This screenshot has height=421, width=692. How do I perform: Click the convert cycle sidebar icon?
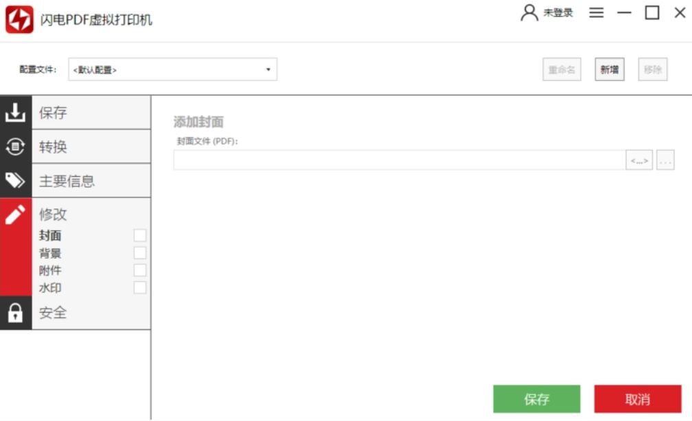[x=15, y=146]
